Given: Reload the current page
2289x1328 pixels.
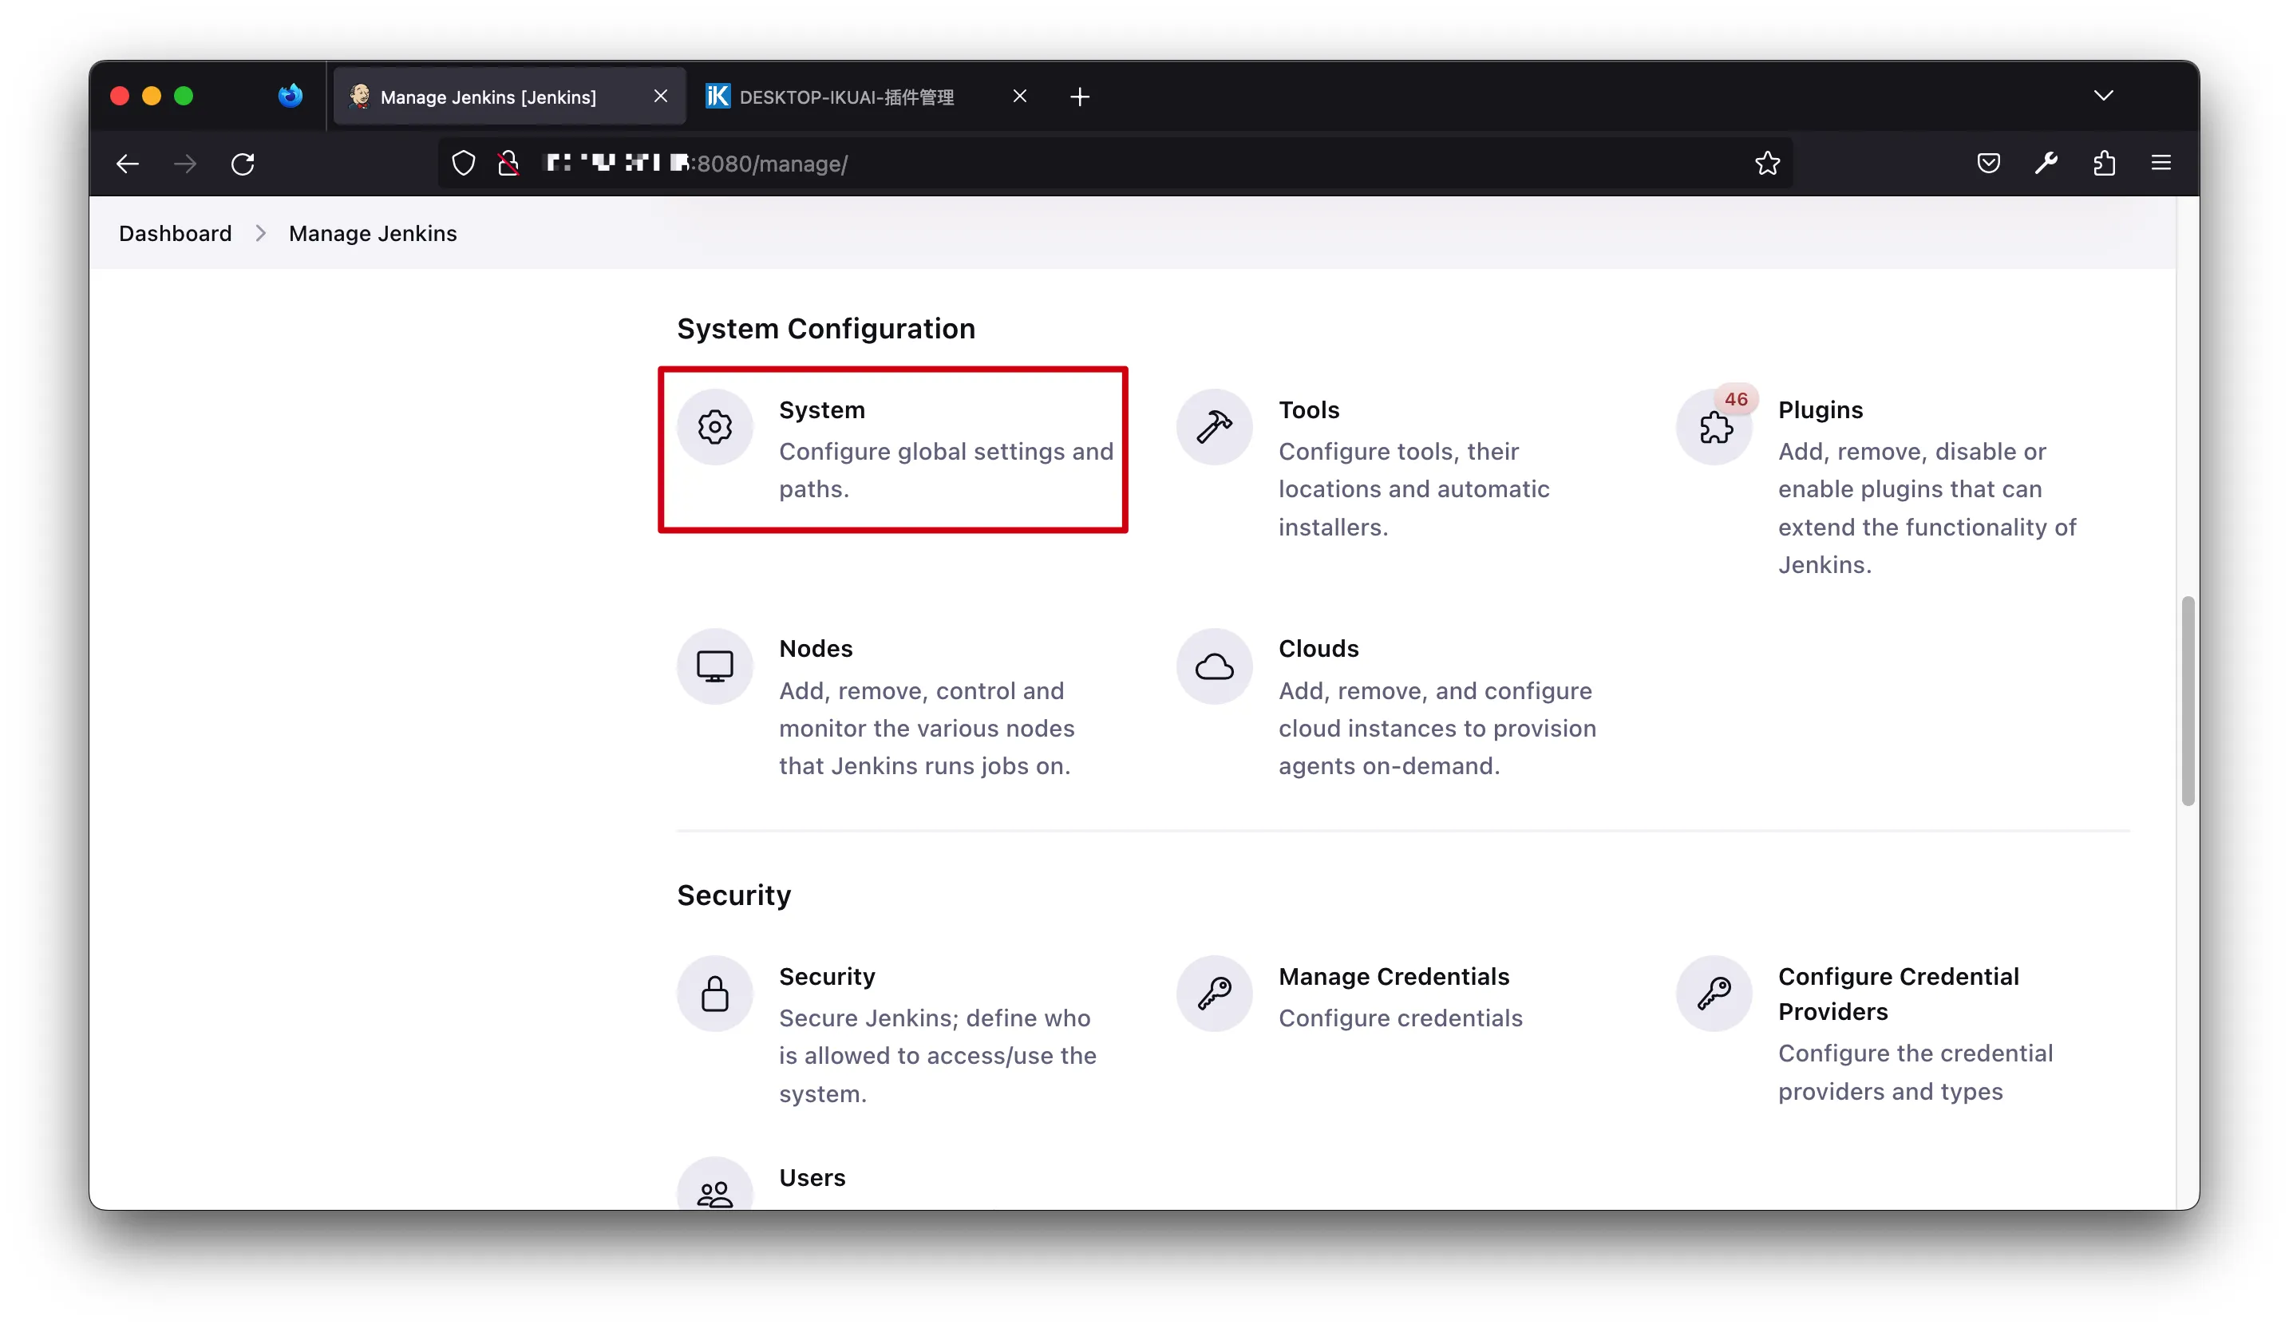Looking at the screenshot, I should point(243,164).
